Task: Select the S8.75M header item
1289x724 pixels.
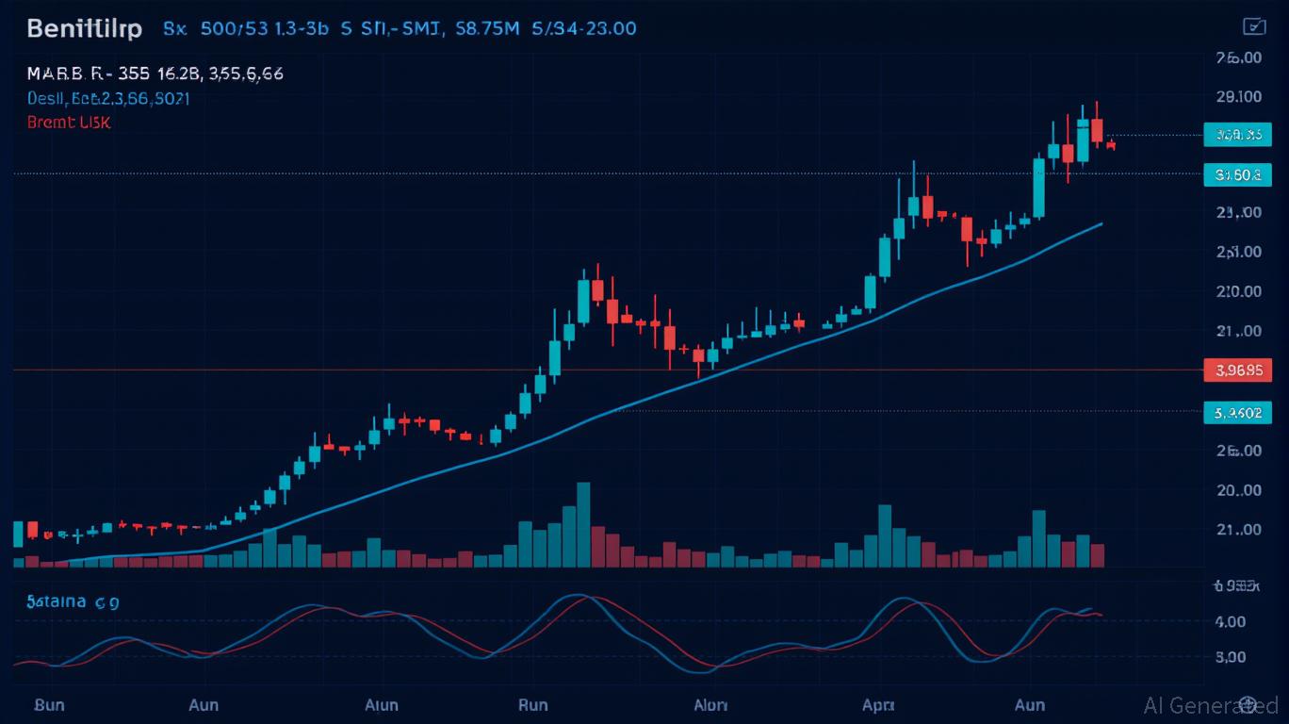Action: pos(487,28)
